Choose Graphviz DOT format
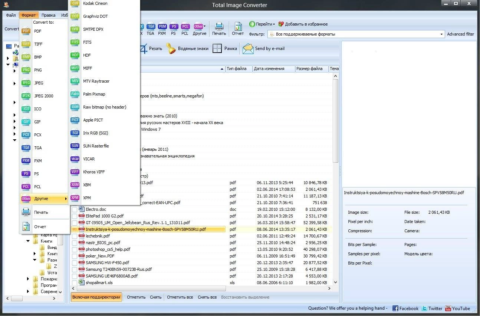 coord(104,16)
